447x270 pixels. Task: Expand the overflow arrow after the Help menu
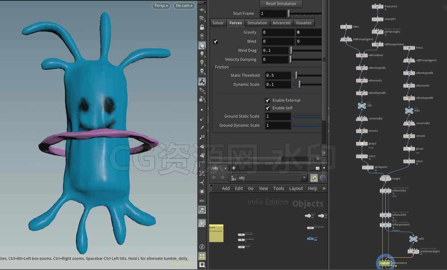coord(324,189)
